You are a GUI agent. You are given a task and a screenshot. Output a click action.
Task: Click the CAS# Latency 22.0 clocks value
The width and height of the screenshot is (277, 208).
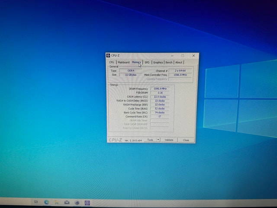(x=160, y=97)
